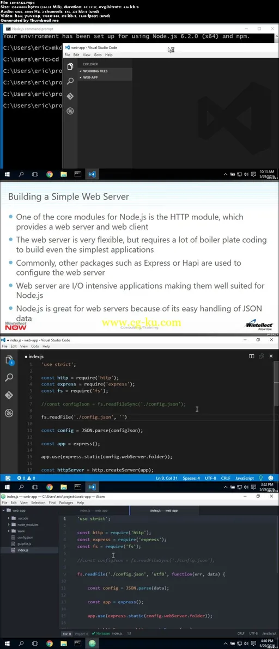This screenshot has height=649, width=279.
Task: Click CRLF in Atom status bar
Action: click(240, 634)
